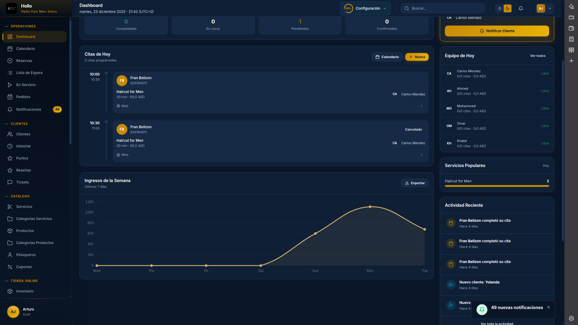Open Calendario in the sidebar
The width and height of the screenshot is (578, 325).
26,49
